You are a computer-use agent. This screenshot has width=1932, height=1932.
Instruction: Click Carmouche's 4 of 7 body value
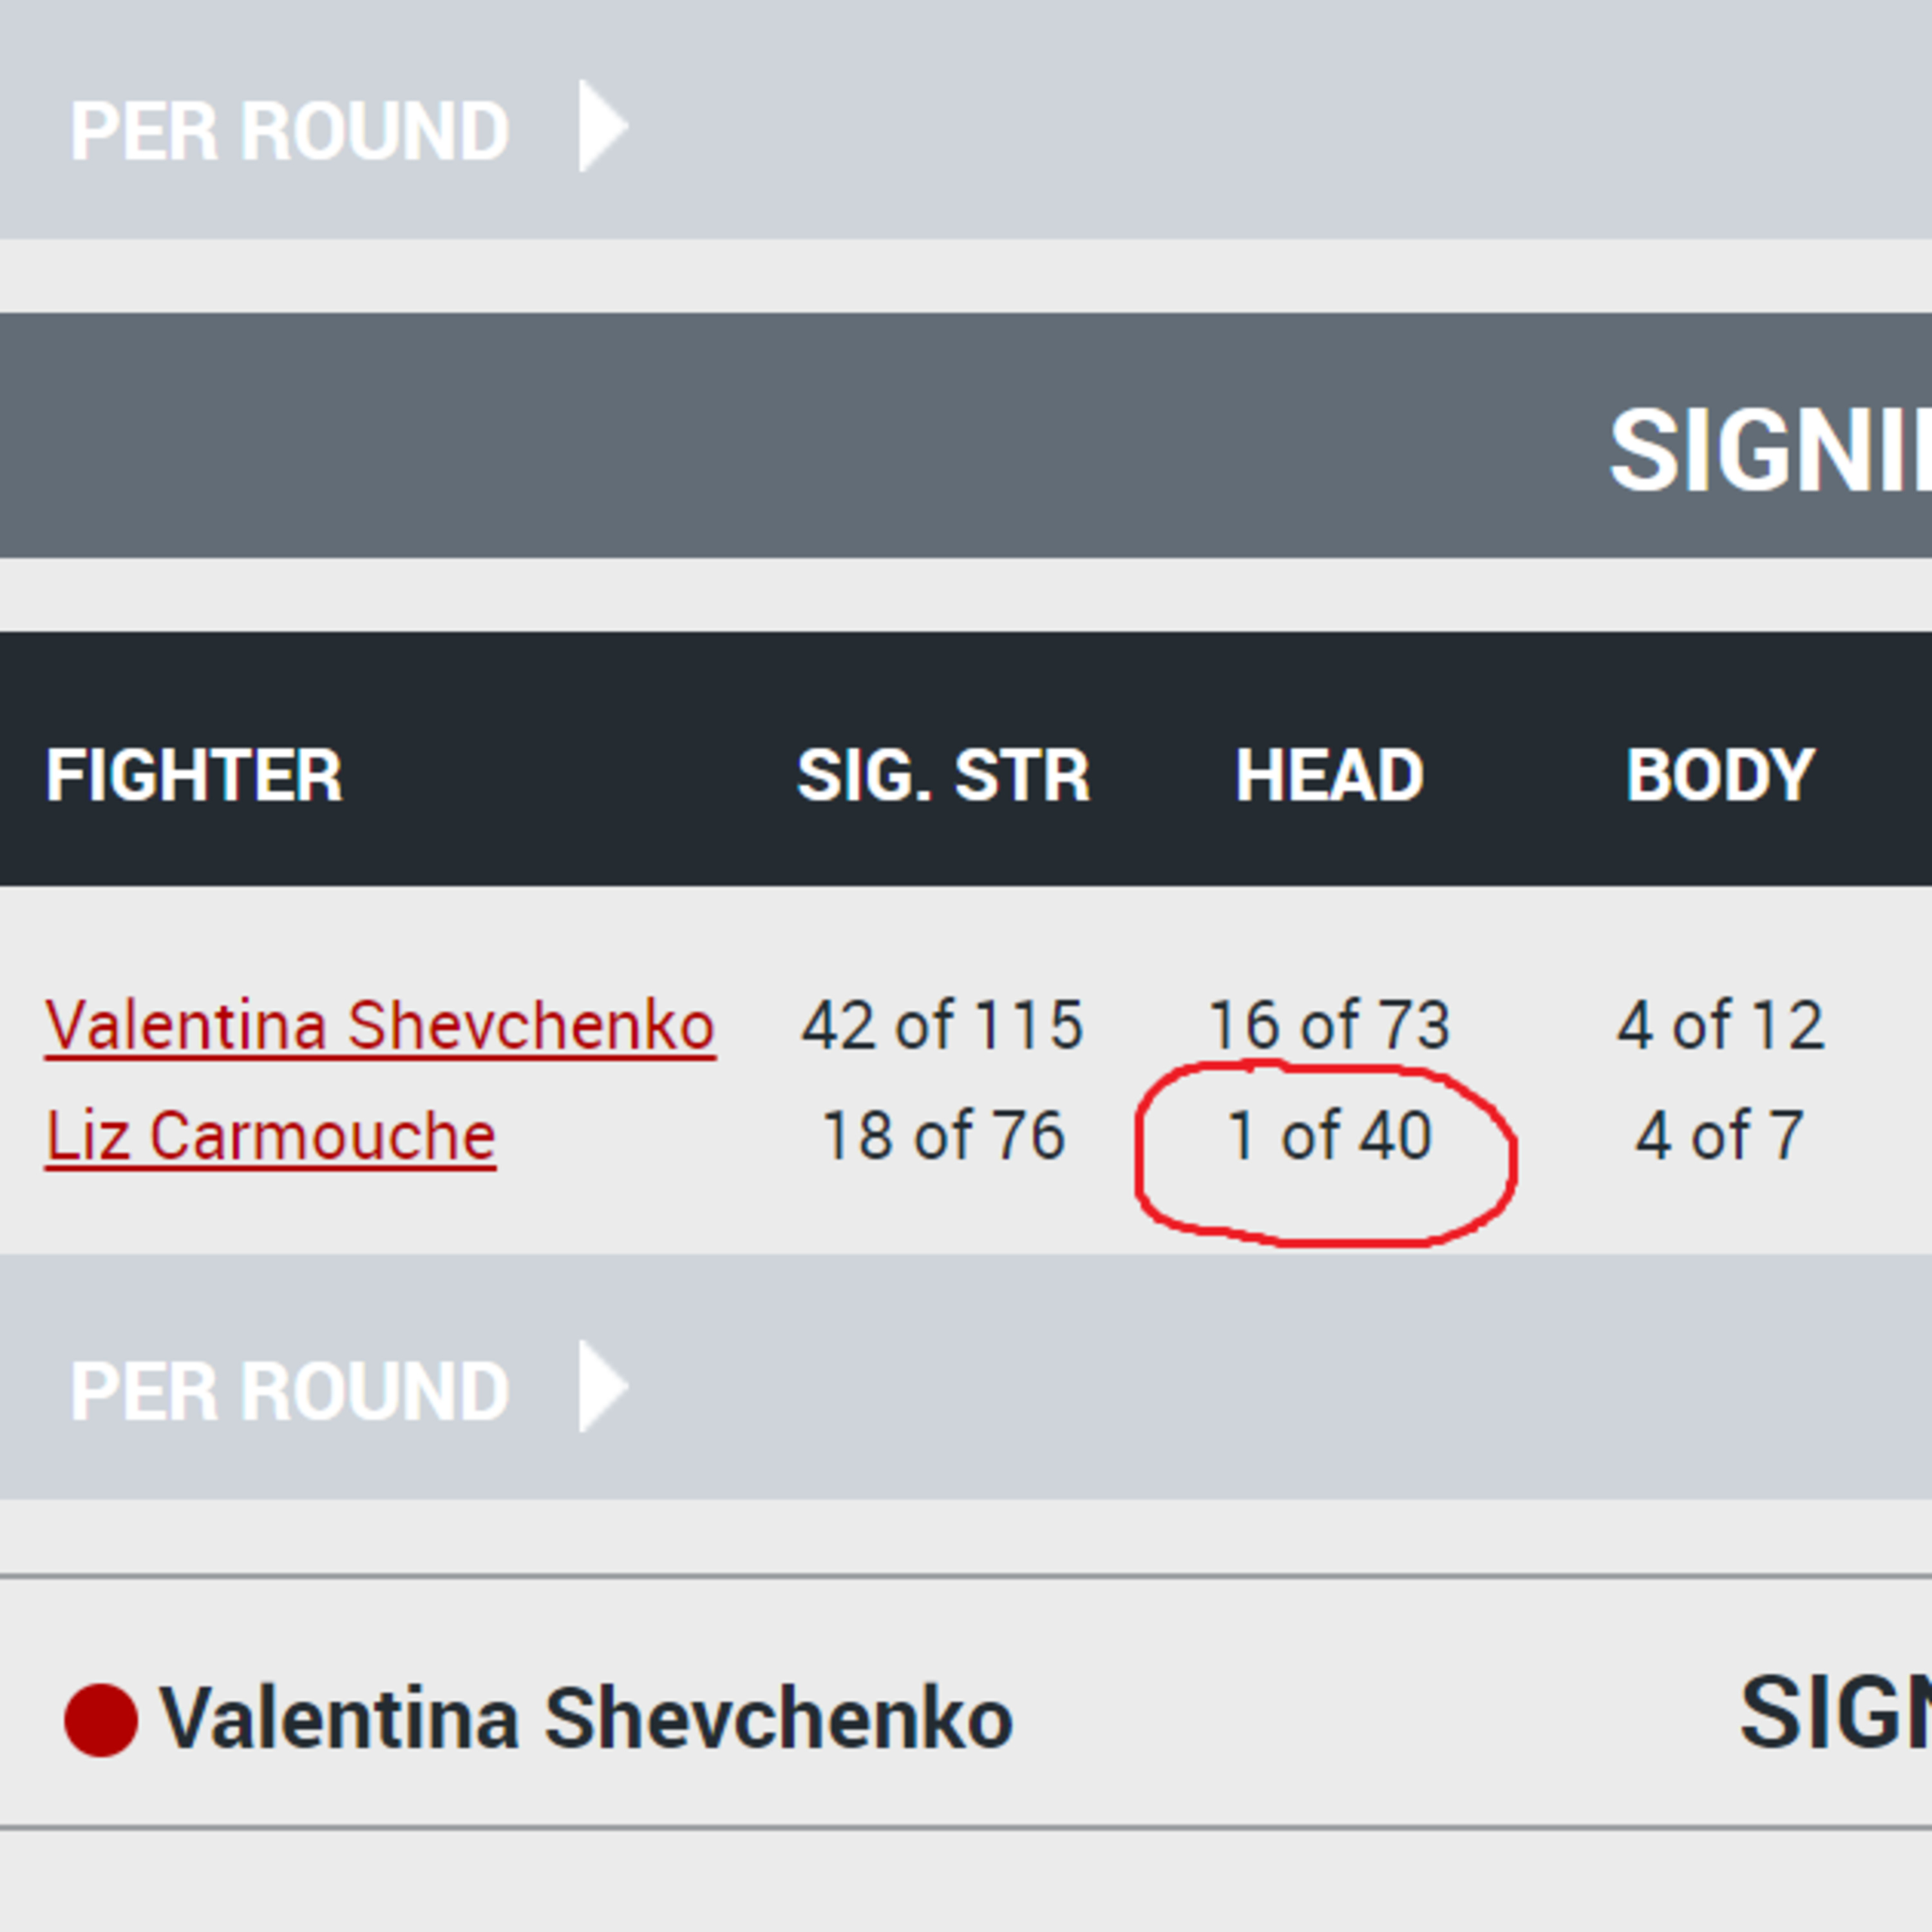point(1719,1136)
